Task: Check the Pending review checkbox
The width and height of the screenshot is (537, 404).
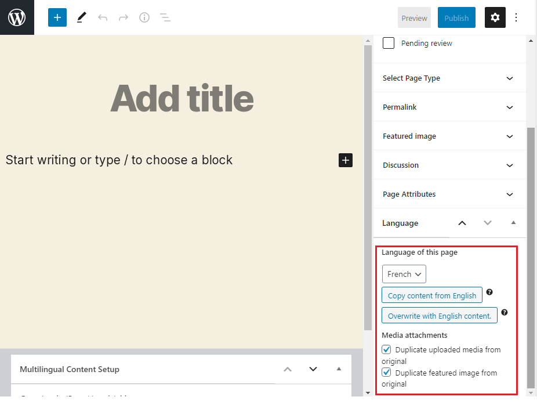Action: (389, 44)
